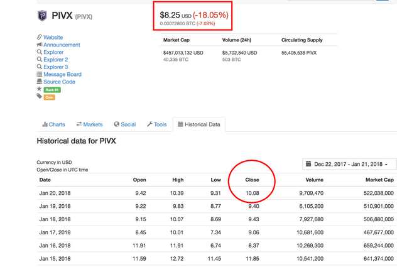The height and width of the screenshot is (267, 402).
Task: Click the 10.08 close value for Jan 20
Action: [253, 193]
